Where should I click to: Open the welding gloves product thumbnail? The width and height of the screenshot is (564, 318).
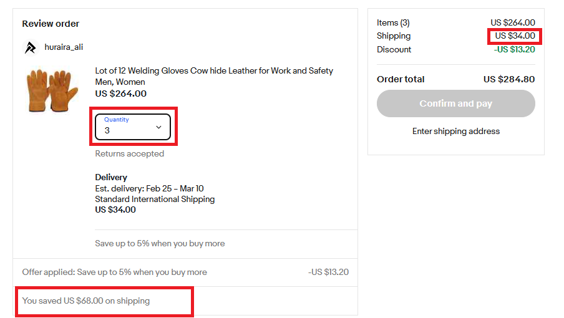(52, 90)
